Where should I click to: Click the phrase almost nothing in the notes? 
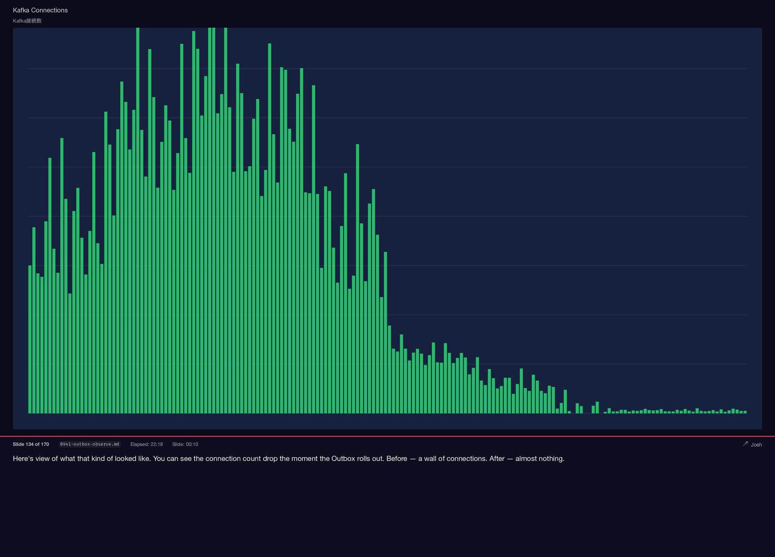click(539, 459)
